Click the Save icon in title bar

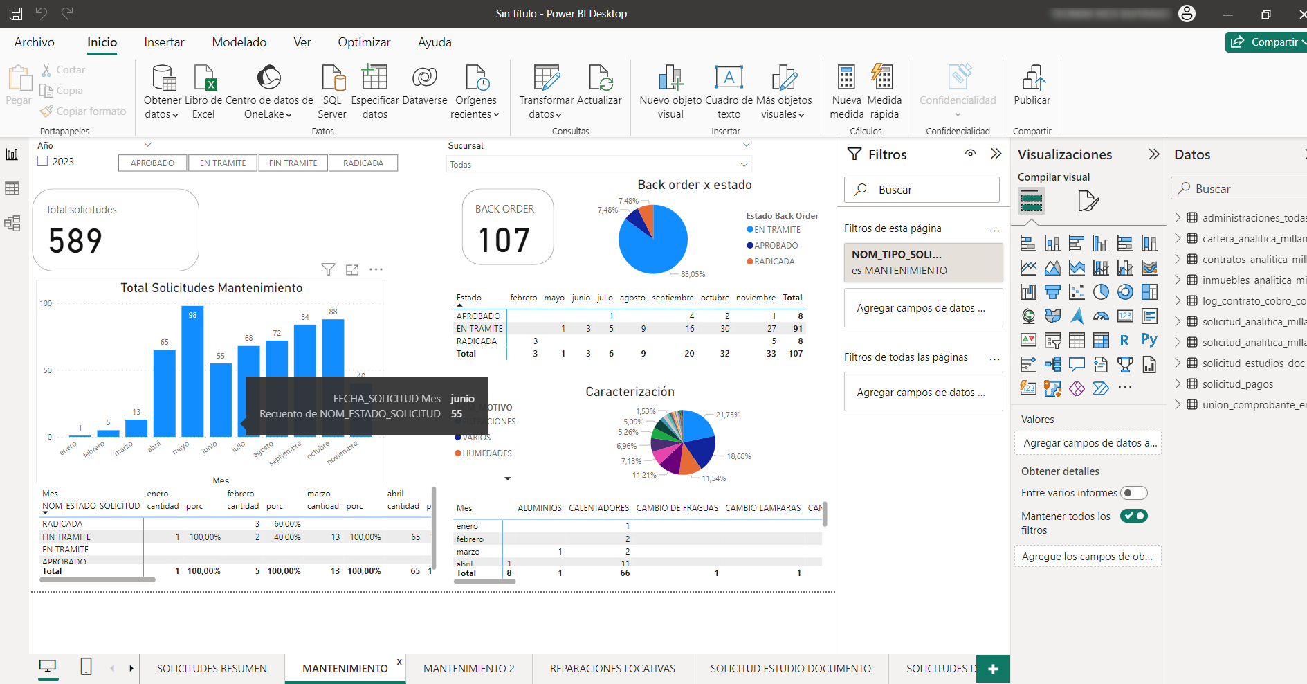[x=16, y=13]
